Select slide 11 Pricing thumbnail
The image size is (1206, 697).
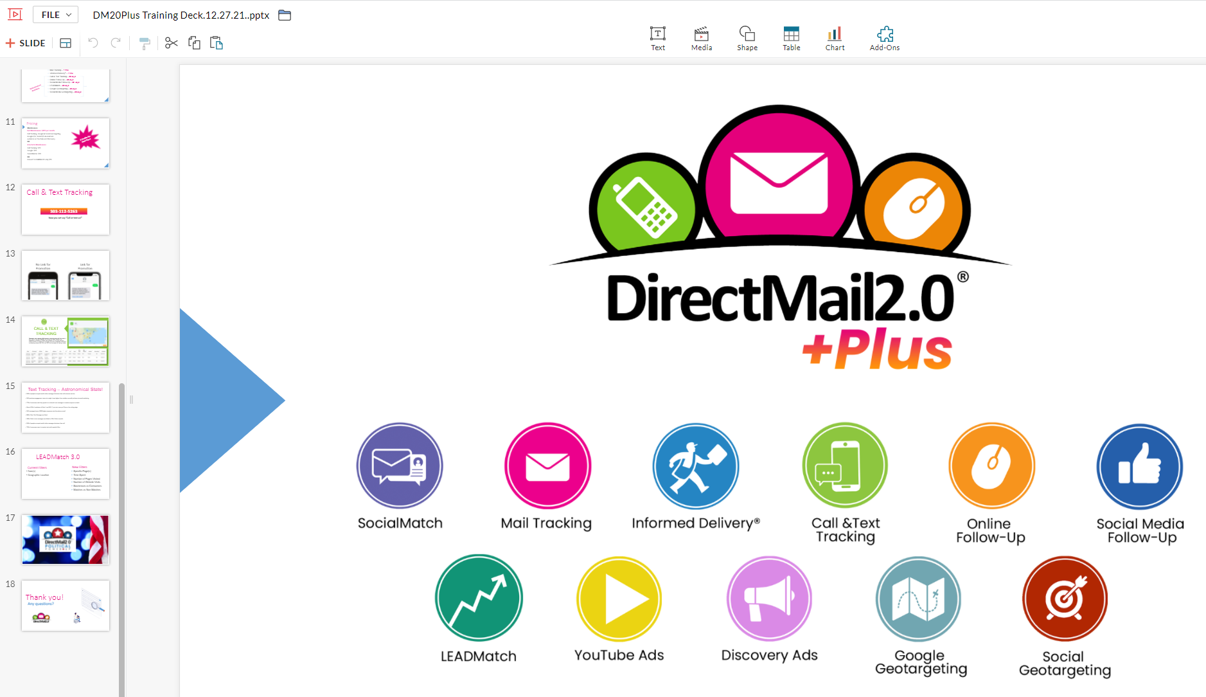coord(66,143)
